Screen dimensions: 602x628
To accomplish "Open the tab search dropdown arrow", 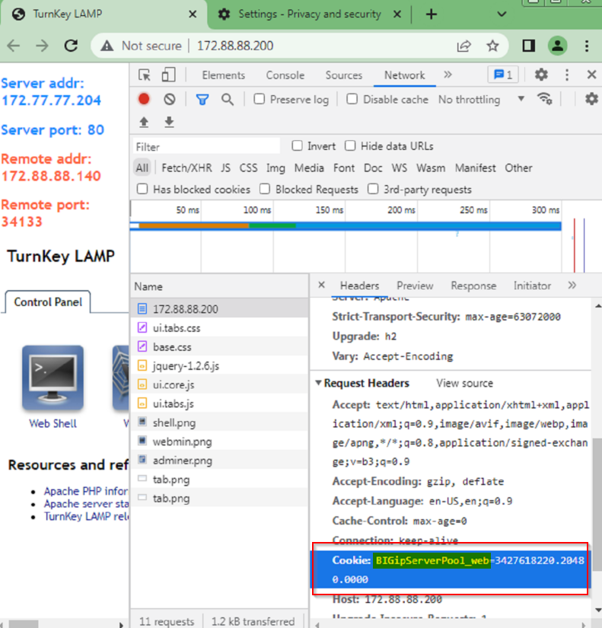I will click(x=502, y=14).
